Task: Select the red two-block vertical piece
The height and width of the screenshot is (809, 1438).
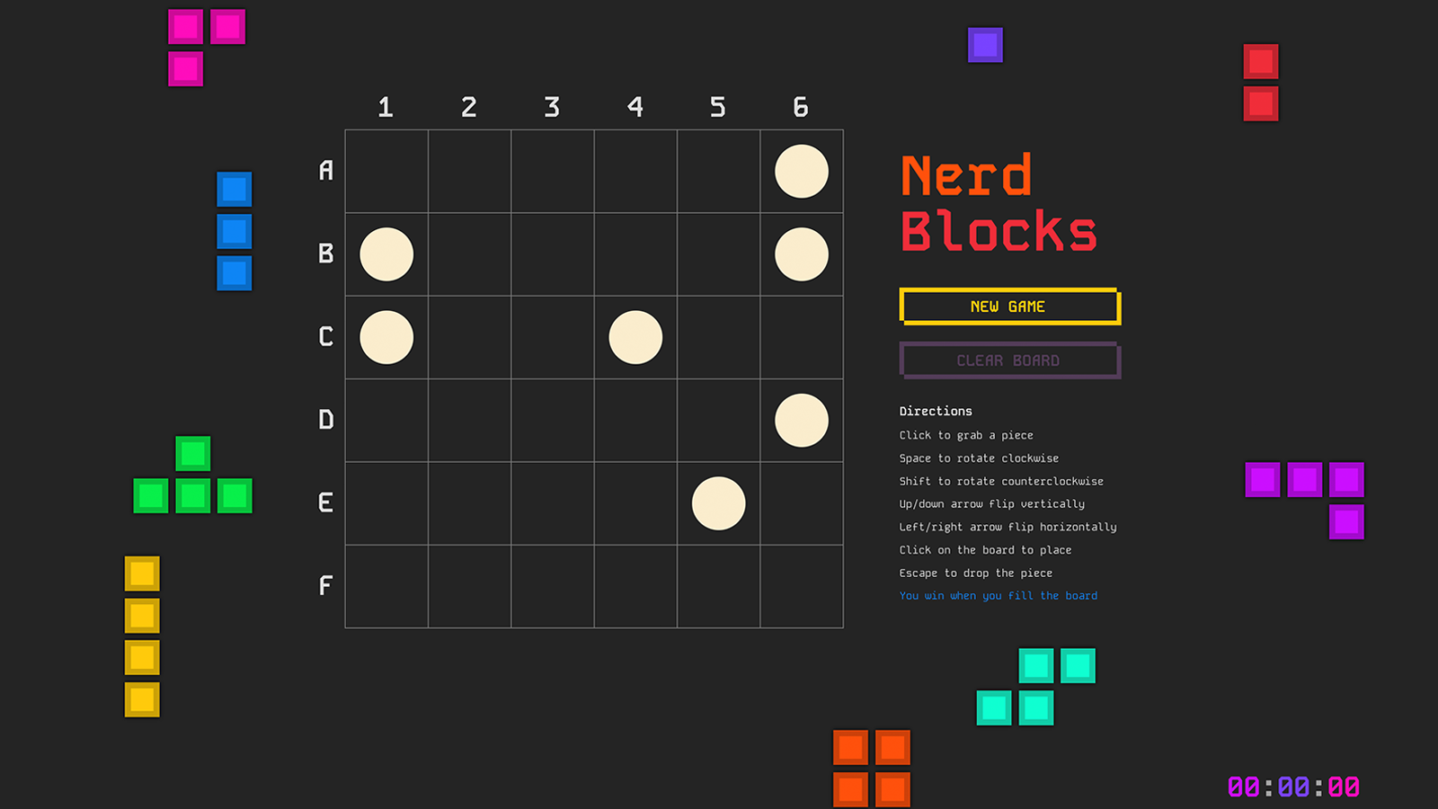Action: click(1261, 83)
